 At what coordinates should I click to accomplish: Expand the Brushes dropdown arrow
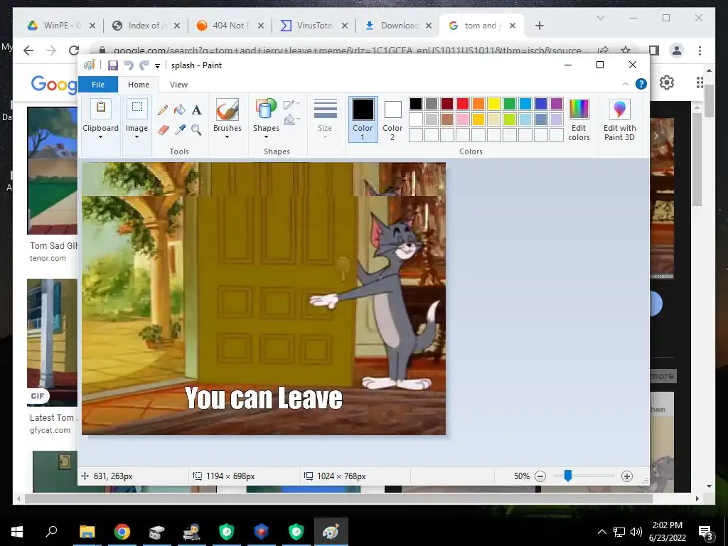(227, 137)
